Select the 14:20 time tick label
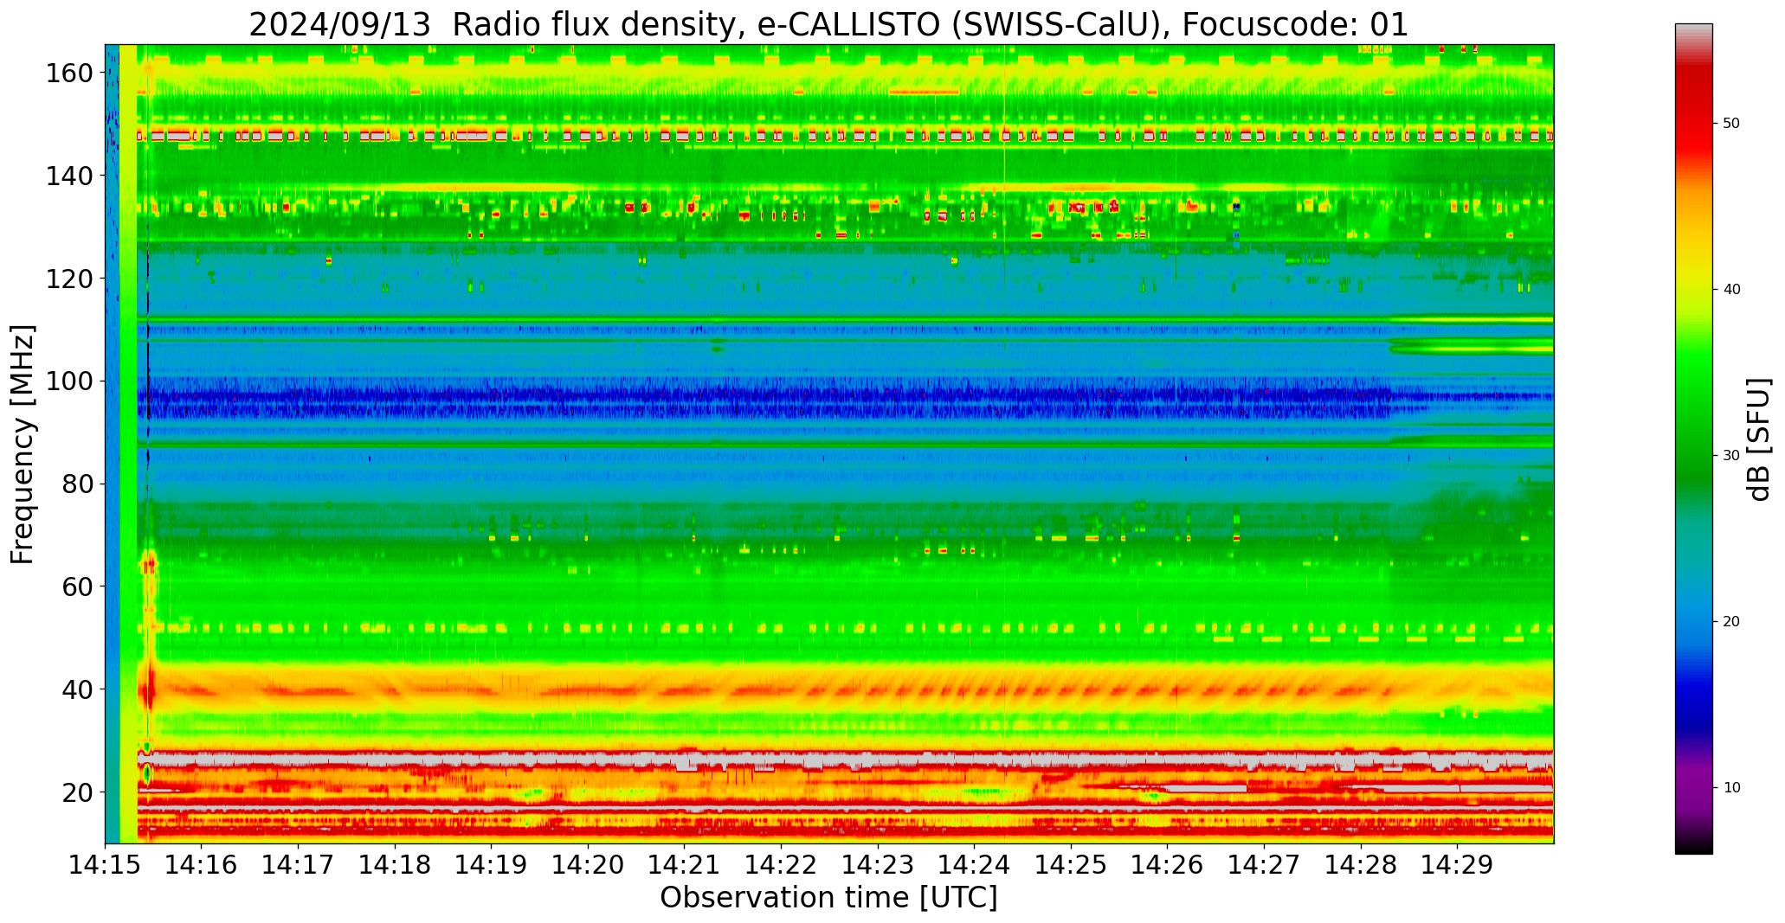This screenshot has width=1785, height=923. pos(588,864)
